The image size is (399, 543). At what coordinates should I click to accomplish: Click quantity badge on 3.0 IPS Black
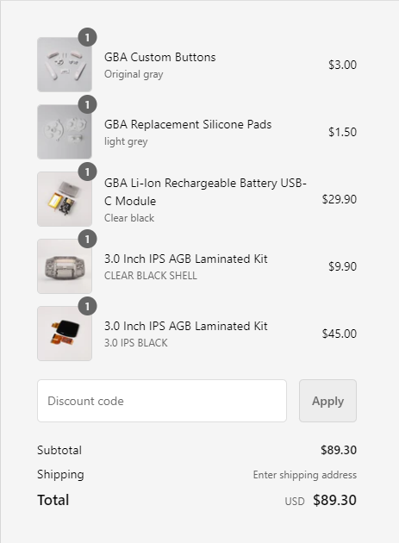pos(87,306)
